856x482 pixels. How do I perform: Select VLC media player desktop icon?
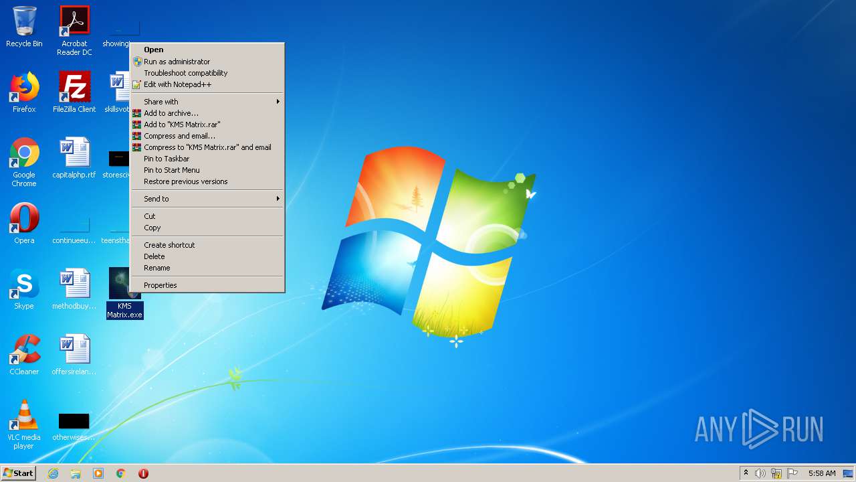coord(24,424)
